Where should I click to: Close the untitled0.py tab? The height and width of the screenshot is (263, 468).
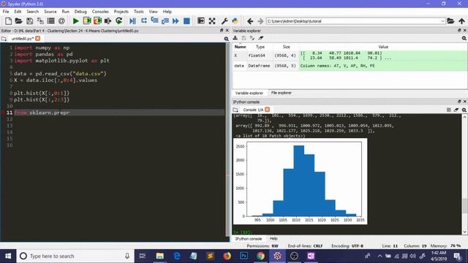pyautogui.click(x=37, y=39)
